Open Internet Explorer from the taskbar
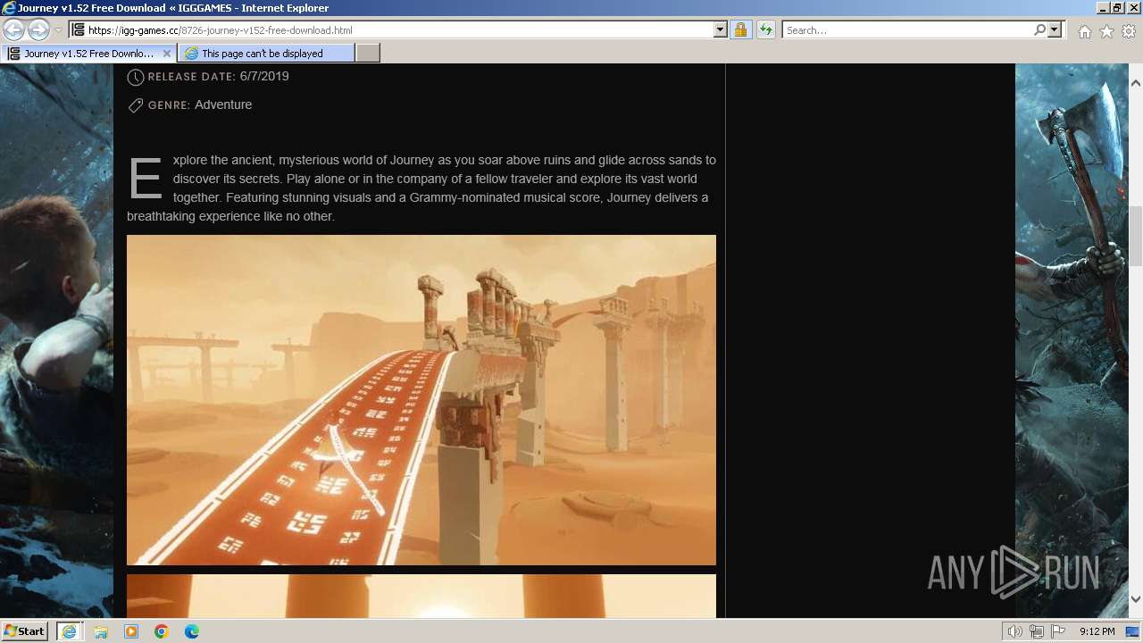This screenshot has width=1143, height=643. click(70, 631)
